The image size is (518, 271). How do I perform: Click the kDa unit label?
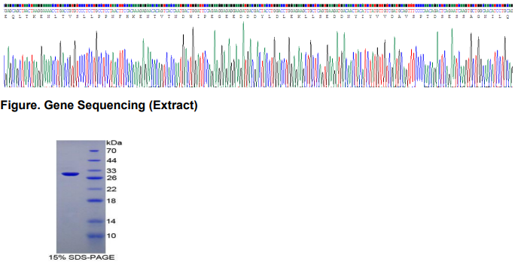click(x=114, y=143)
